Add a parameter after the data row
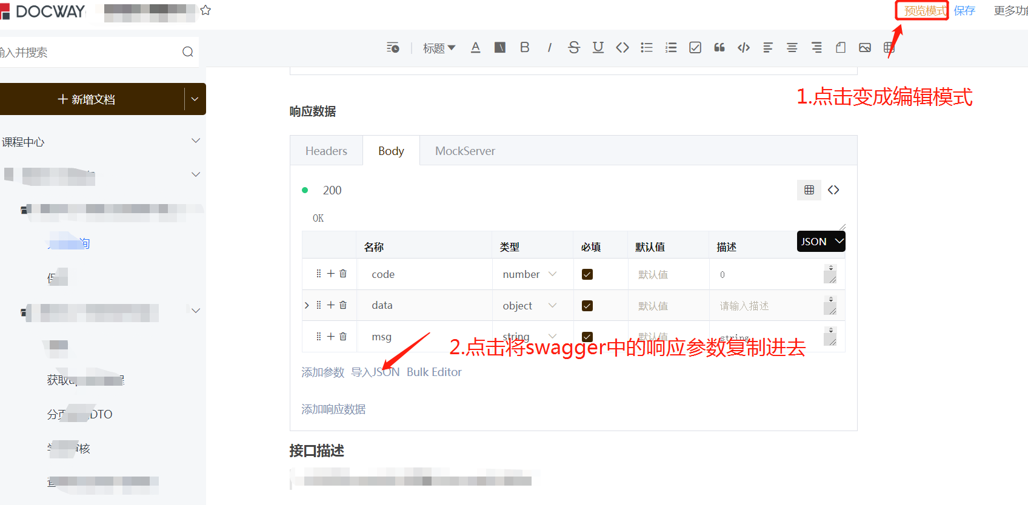Screen dimensions: 1028x505 [331, 305]
